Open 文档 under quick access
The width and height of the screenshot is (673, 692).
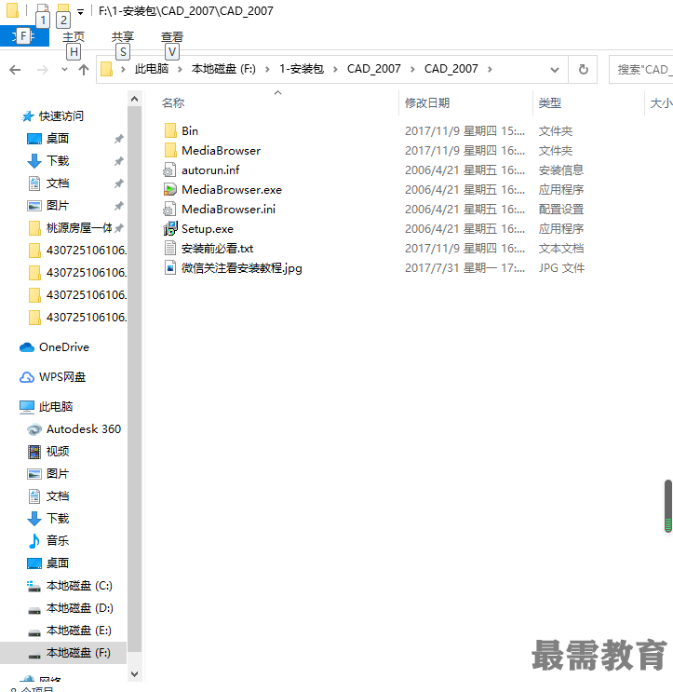[58, 183]
